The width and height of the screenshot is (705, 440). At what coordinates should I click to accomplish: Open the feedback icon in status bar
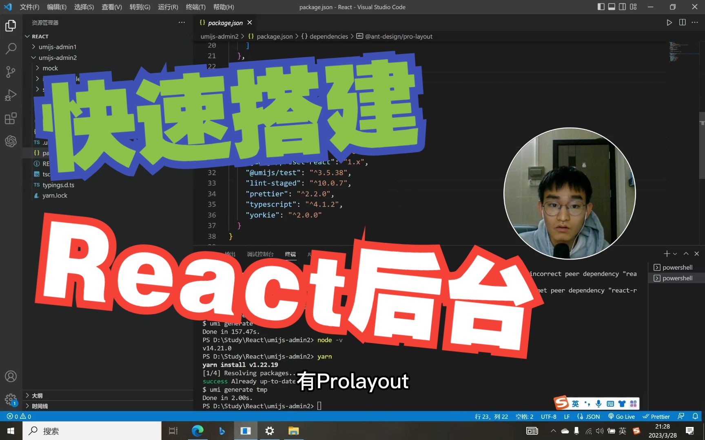coord(681,416)
